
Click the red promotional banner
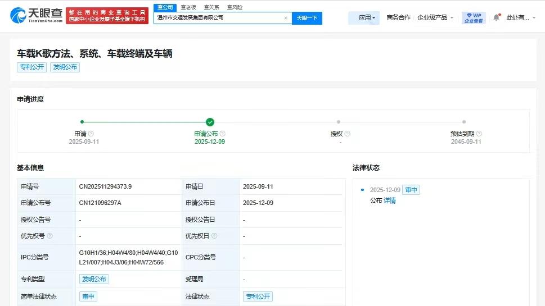coord(107,16)
